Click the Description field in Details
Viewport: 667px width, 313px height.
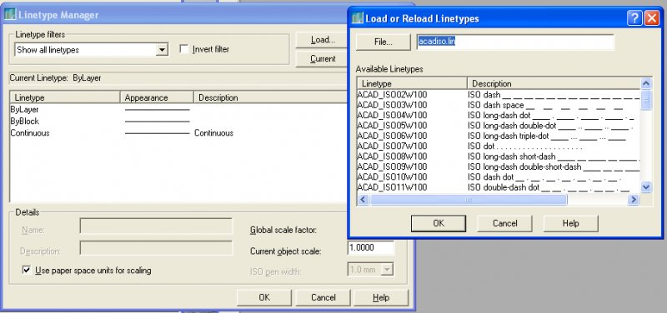pyautogui.click(x=156, y=248)
